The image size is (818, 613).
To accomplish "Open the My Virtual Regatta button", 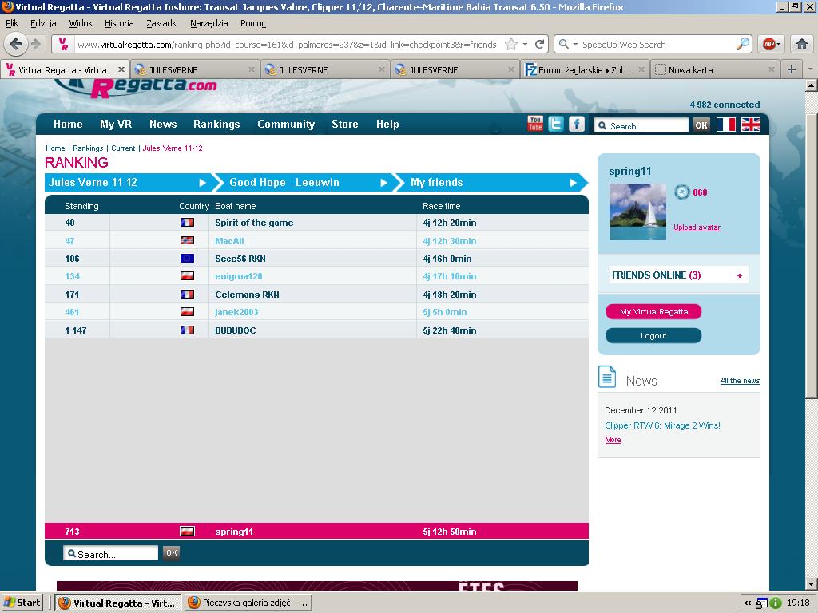I will (x=653, y=312).
